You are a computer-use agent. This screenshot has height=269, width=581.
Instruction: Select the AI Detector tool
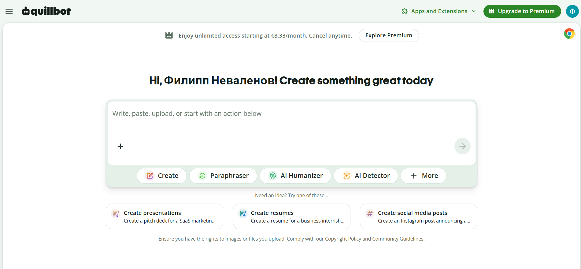[x=366, y=176]
